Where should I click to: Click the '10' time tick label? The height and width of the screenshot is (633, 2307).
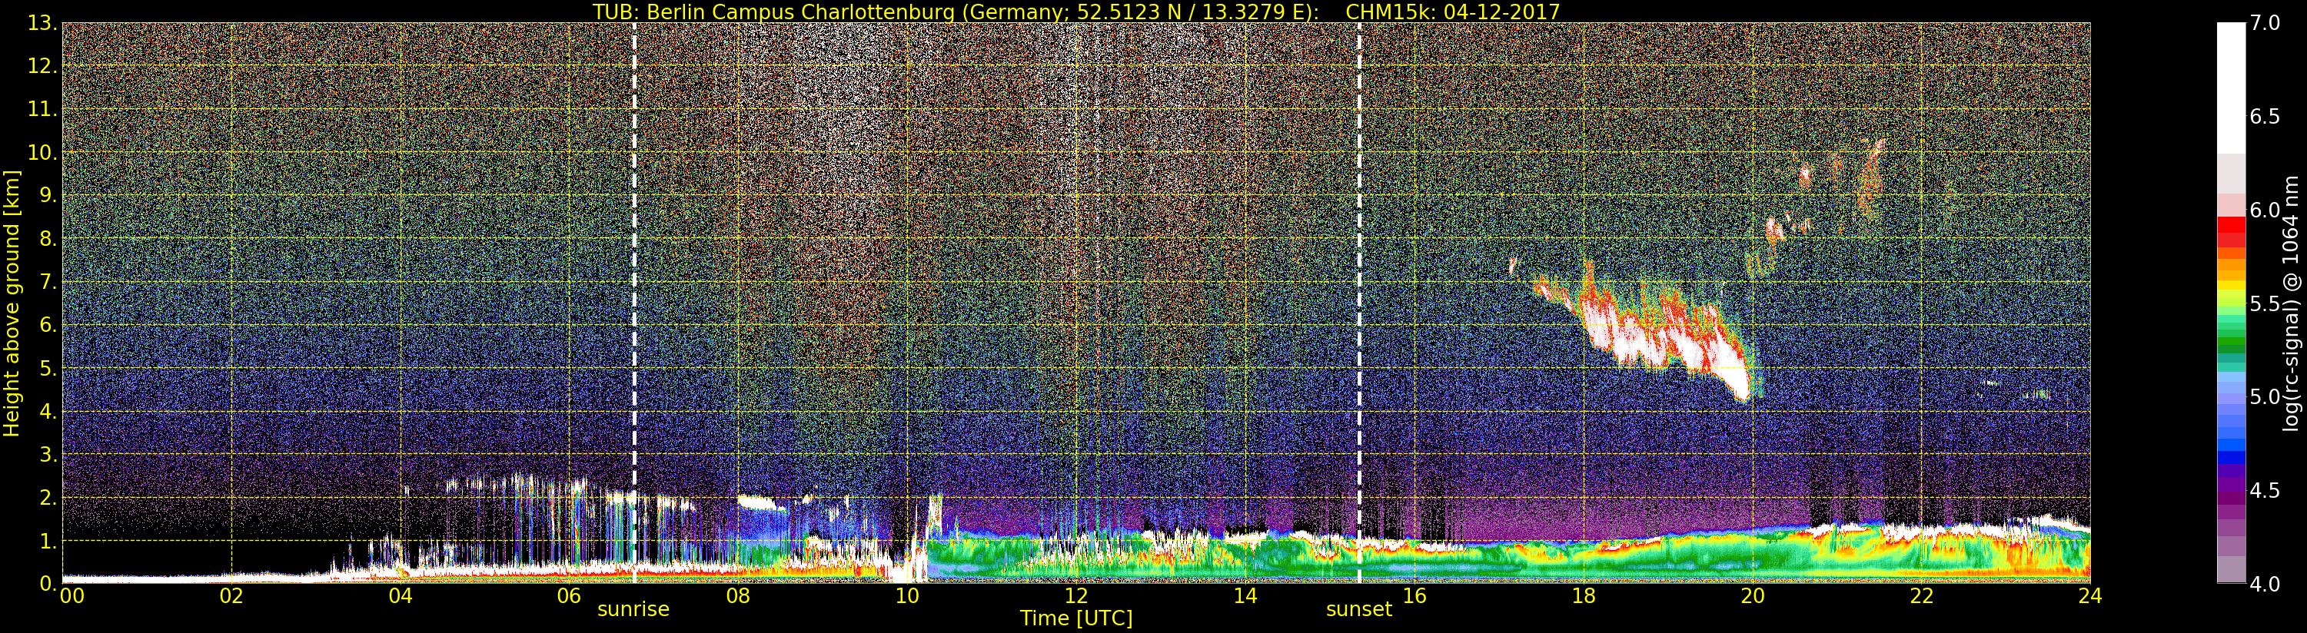906,595
